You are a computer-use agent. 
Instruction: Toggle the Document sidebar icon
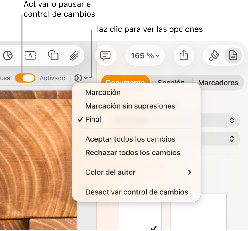pos(233,55)
